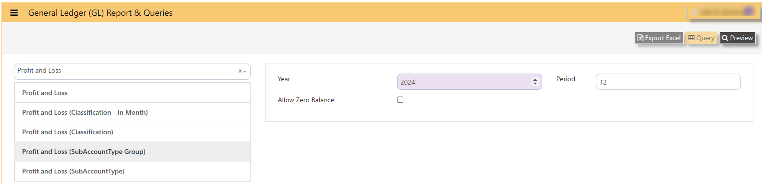The width and height of the screenshot is (762, 184).
Task: Click into the Period field
Action: [x=668, y=82]
